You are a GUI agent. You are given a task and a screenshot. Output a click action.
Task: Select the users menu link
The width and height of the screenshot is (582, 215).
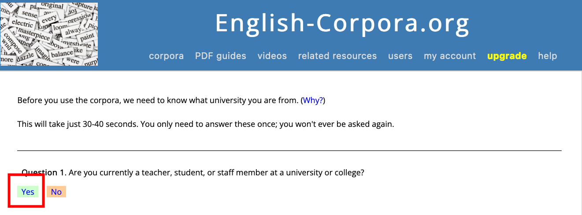pos(400,56)
